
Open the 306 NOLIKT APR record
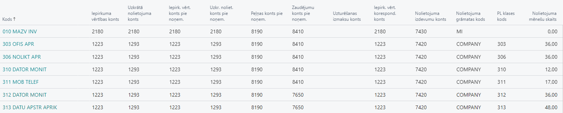(x=22, y=57)
